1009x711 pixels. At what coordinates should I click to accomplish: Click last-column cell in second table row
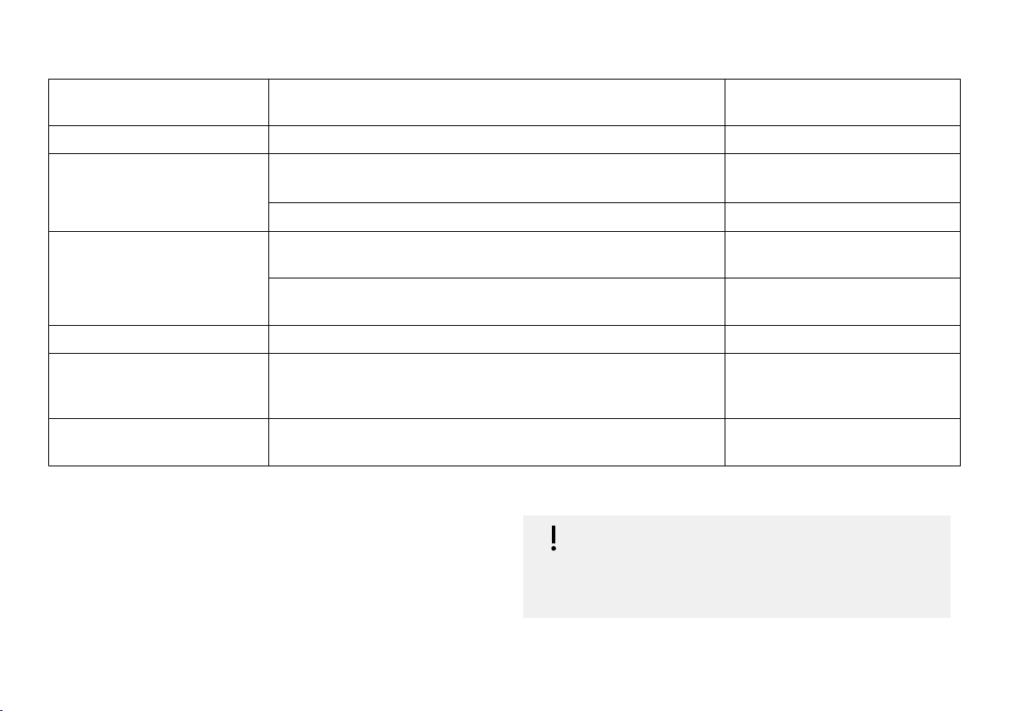[x=842, y=140]
